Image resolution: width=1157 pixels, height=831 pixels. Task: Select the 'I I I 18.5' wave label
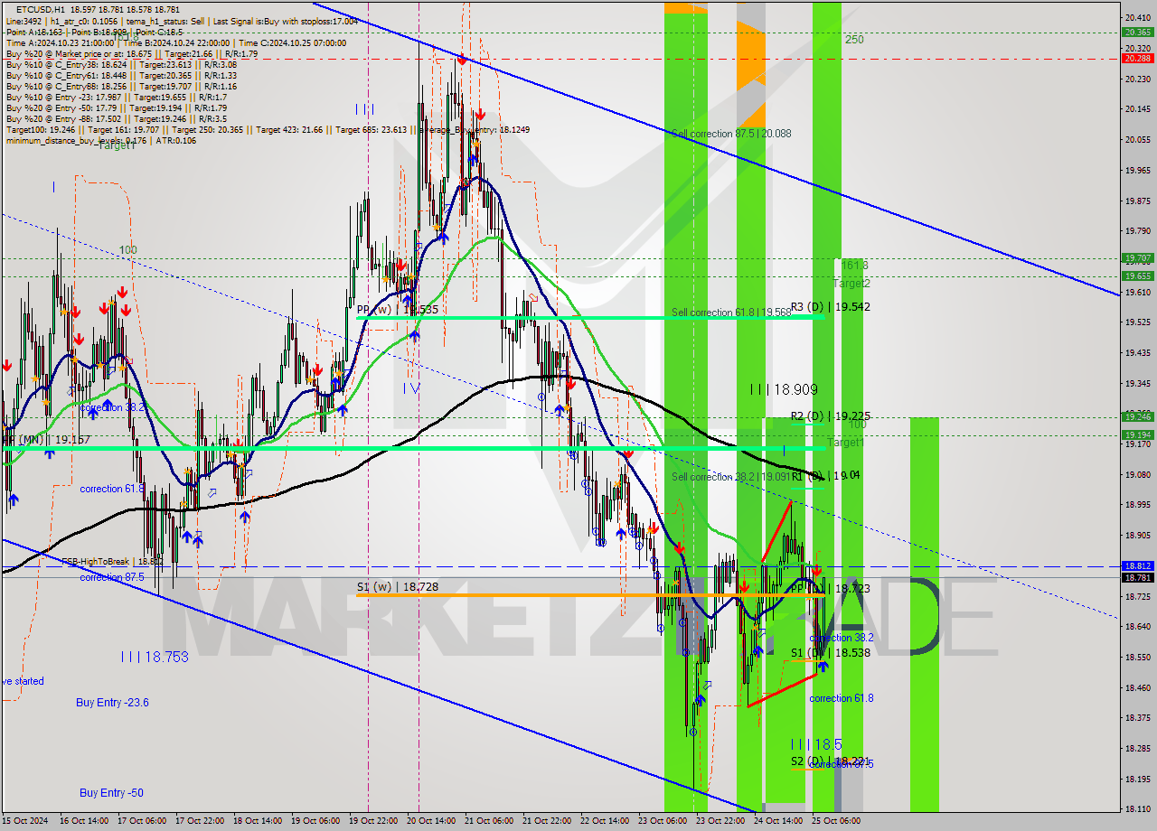[816, 744]
